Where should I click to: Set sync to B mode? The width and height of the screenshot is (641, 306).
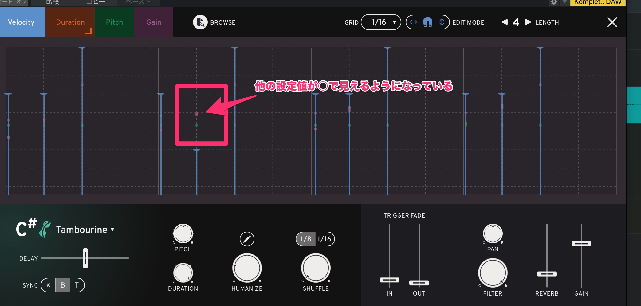63,285
